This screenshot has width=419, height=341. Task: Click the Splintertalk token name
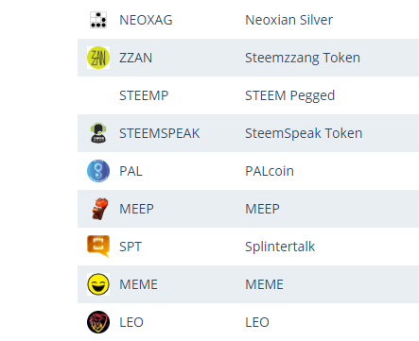pyautogui.click(x=280, y=247)
